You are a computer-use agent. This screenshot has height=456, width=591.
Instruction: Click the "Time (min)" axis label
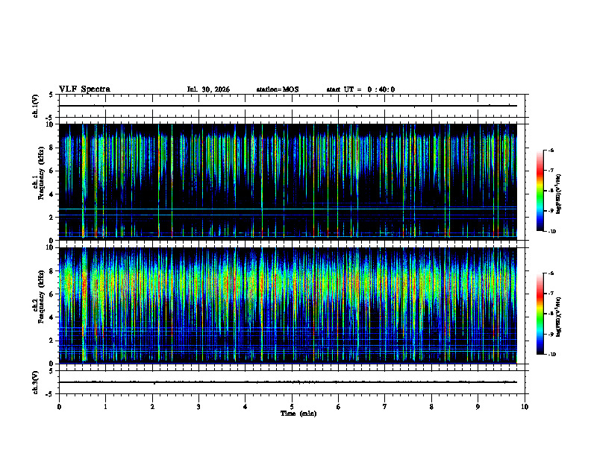[x=298, y=414]
